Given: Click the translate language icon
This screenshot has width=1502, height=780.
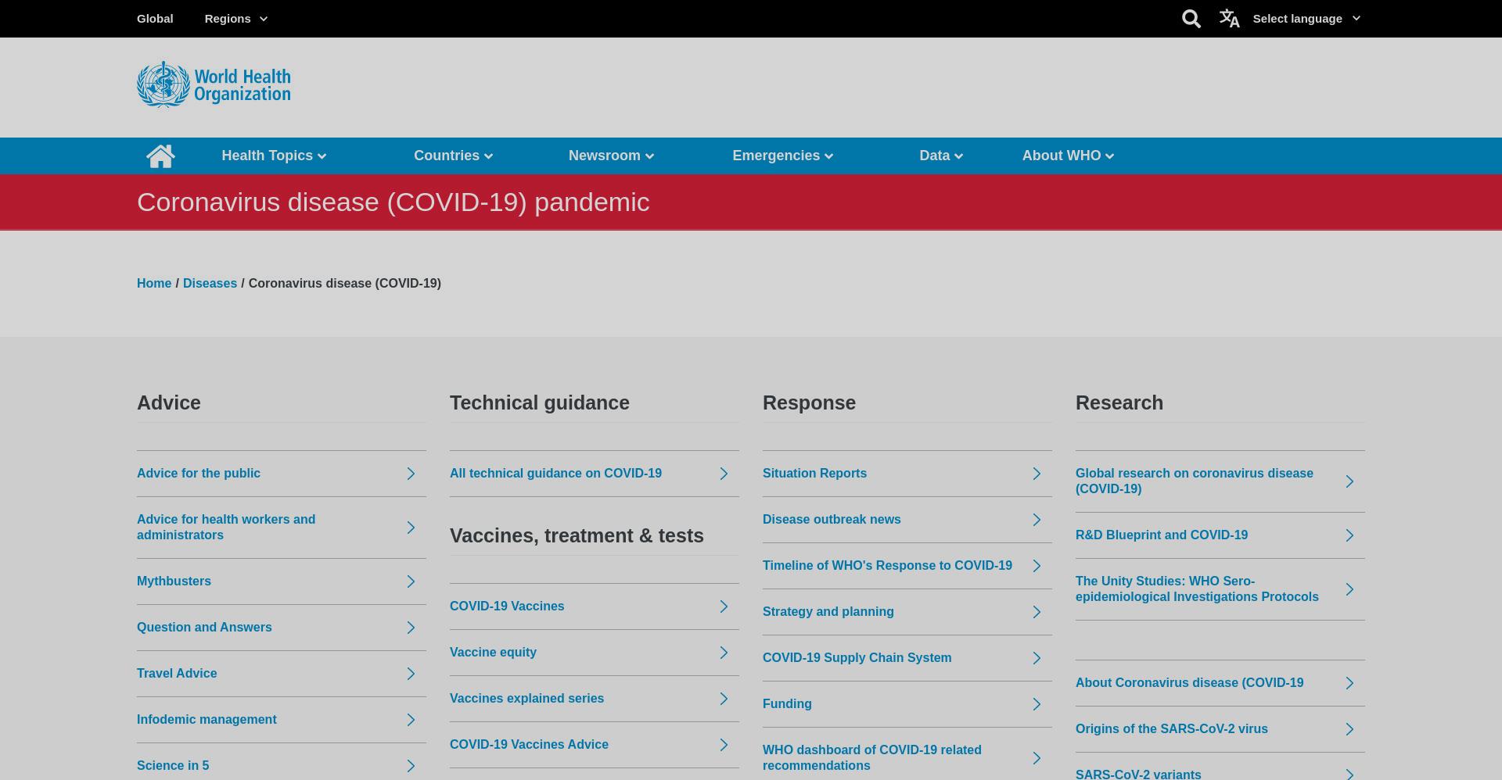Looking at the screenshot, I should (1229, 19).
